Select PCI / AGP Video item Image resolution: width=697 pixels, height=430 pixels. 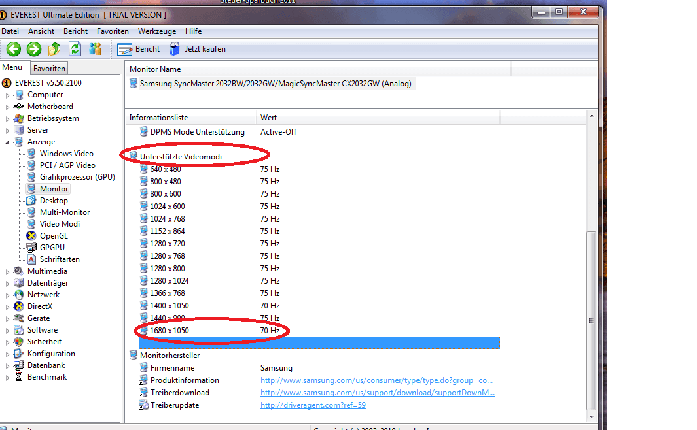click(67, 165)
